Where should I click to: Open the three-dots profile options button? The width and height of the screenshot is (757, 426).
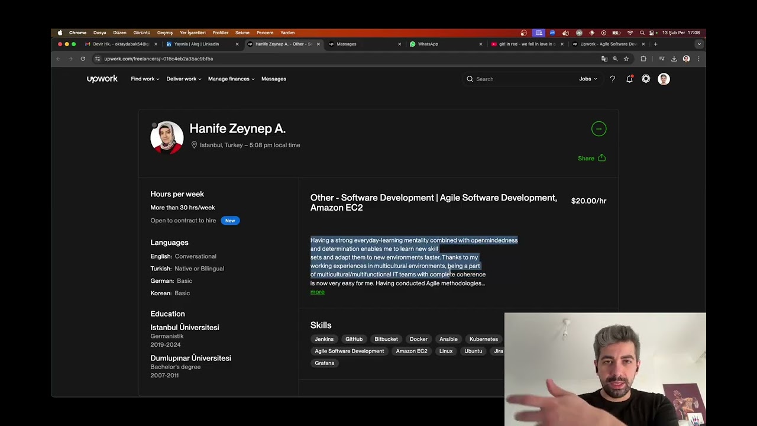(x=599, y=128)
